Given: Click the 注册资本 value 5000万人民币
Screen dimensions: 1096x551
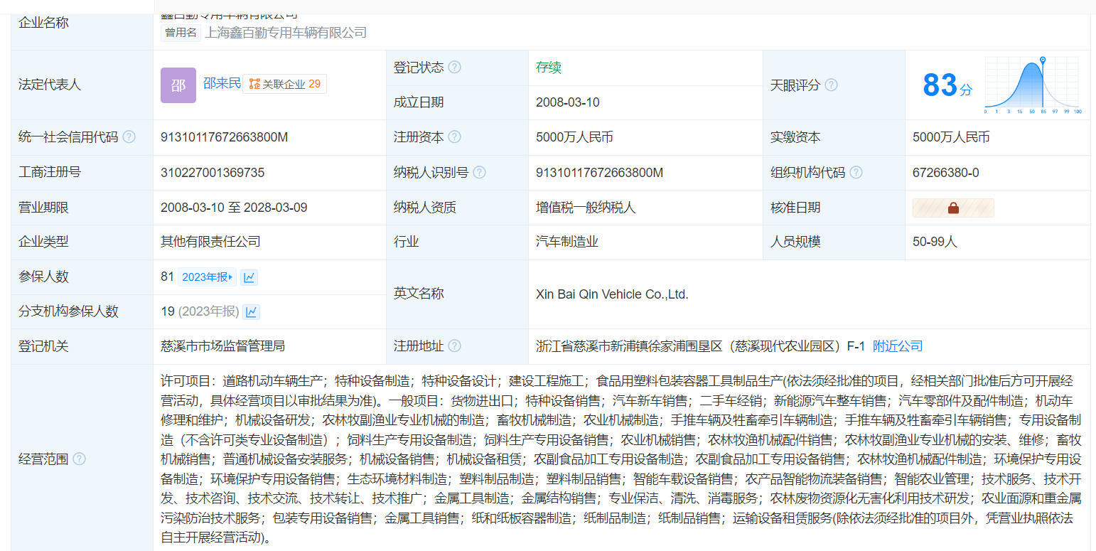Looking at the screenshot, I should pos(574,137).
